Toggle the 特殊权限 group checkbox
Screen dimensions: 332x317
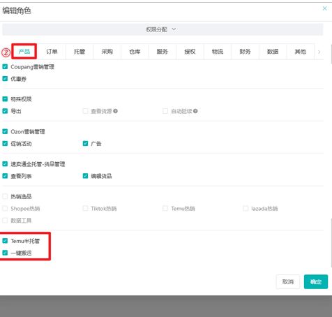click(x=5, y=99)
